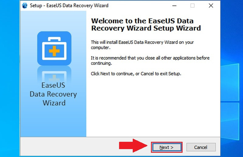Click the 'EaseUS Data Recovery Wizard' sidebar label

click(x=53, y=94)
